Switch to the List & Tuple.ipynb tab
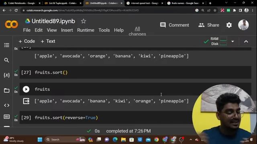Viewport: 257px width, 144px height. (x=63, y=3)
